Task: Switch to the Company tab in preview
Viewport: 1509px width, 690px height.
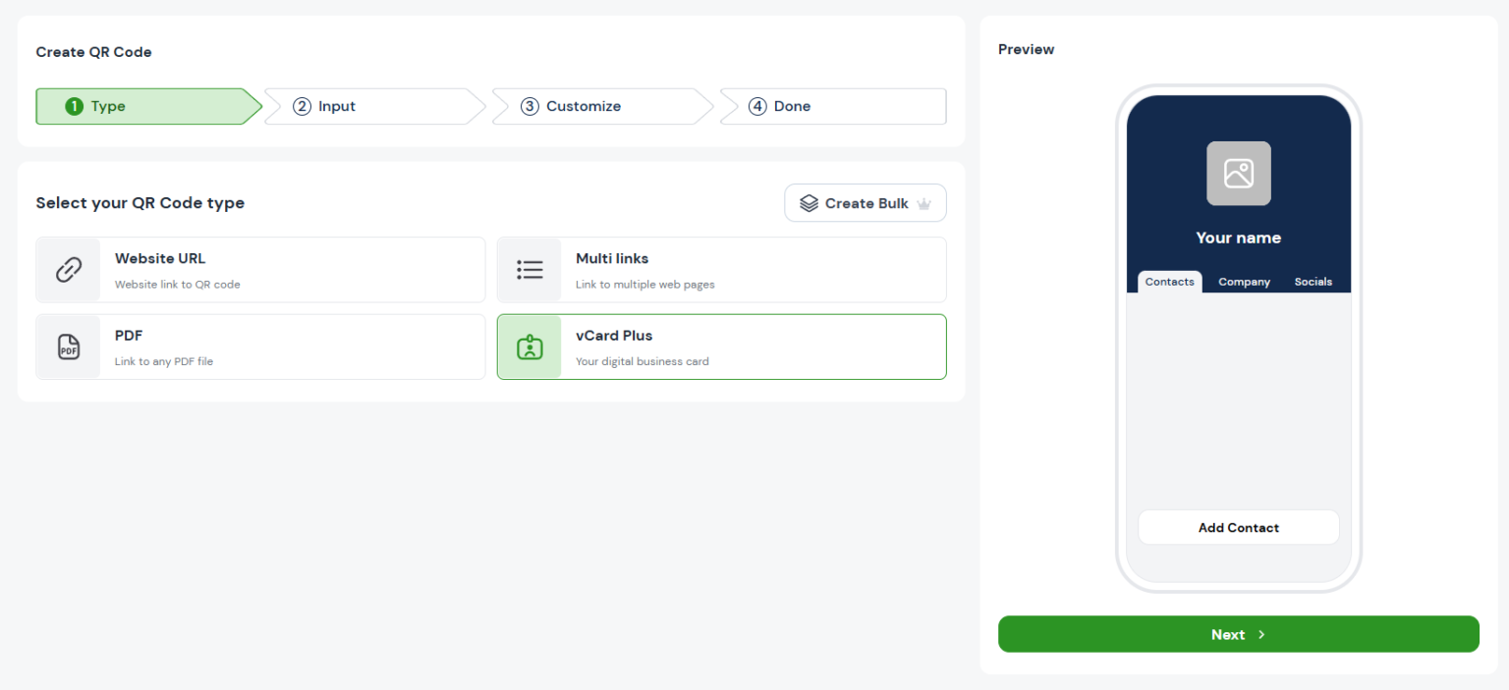Action: 1244,282
